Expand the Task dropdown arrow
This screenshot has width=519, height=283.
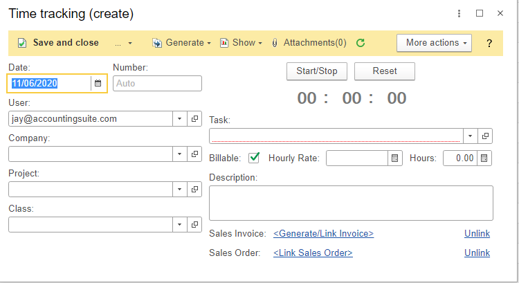click(471, 136)
